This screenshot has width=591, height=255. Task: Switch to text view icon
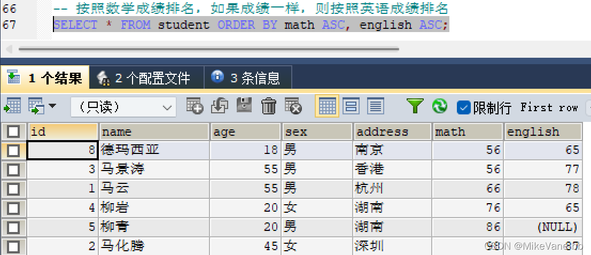(x=376, y=106)
